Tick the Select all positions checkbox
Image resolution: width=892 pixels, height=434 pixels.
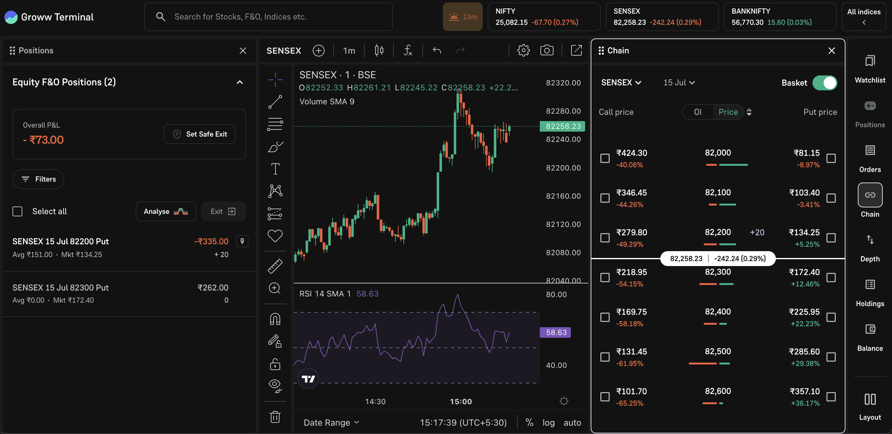pos(17,211)
